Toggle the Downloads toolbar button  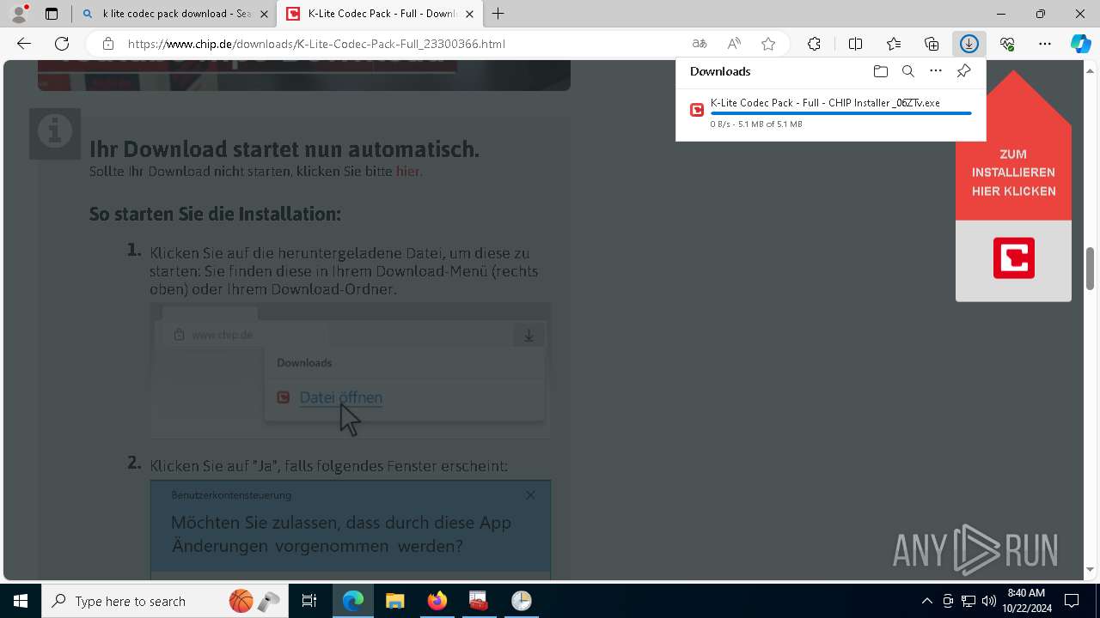(969, 44)
